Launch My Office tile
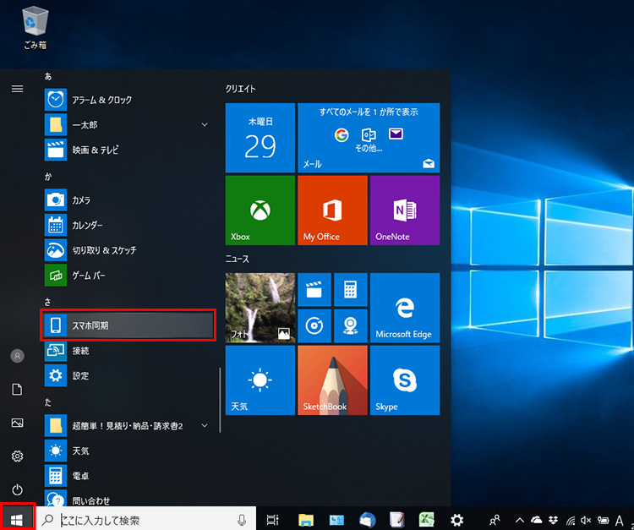The height and width of the screenshot is (530, 634). [x=332, y=210]
